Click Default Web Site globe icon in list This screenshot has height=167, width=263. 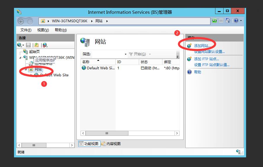click(84, 68)
